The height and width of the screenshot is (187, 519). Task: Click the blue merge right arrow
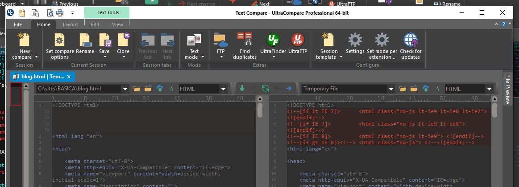(289, 88)
